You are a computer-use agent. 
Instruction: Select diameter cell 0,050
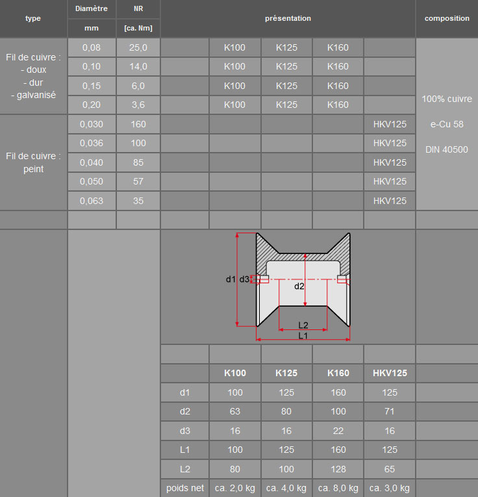pyautogui.click(x=92, y=182)
